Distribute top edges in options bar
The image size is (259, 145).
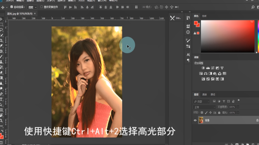tap(100, 7)
